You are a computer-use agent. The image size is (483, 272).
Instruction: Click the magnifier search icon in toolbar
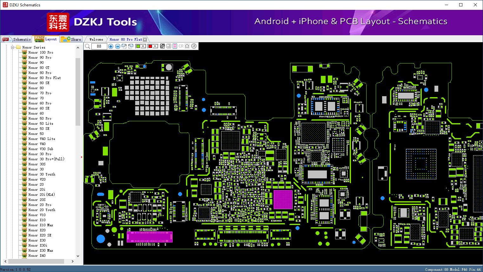pos(88,46)
